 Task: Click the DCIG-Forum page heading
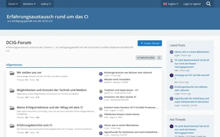click(19, 42)
